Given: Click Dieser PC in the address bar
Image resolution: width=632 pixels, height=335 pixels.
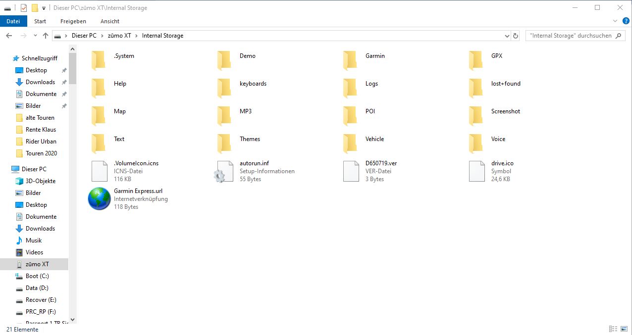Looking at the screenshot, I should pyautogui.click(x=84, y=36).
